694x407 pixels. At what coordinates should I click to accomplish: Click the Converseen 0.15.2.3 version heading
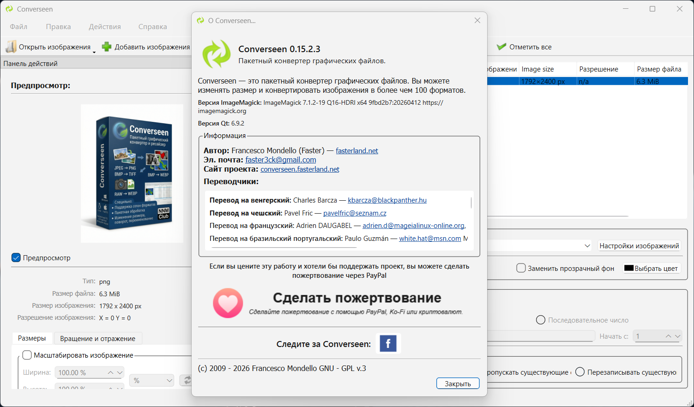click(x=279, y=49)
